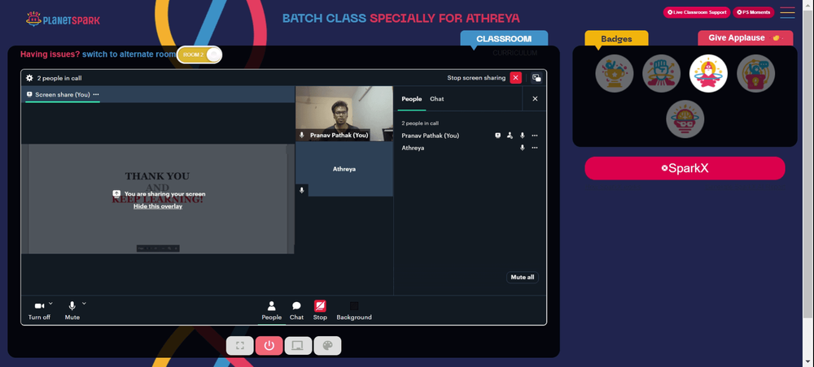Click Live Classroom Support button
The height and width of the screenshot is (367, 814).
pyautogui.click(x=696, y=12)
